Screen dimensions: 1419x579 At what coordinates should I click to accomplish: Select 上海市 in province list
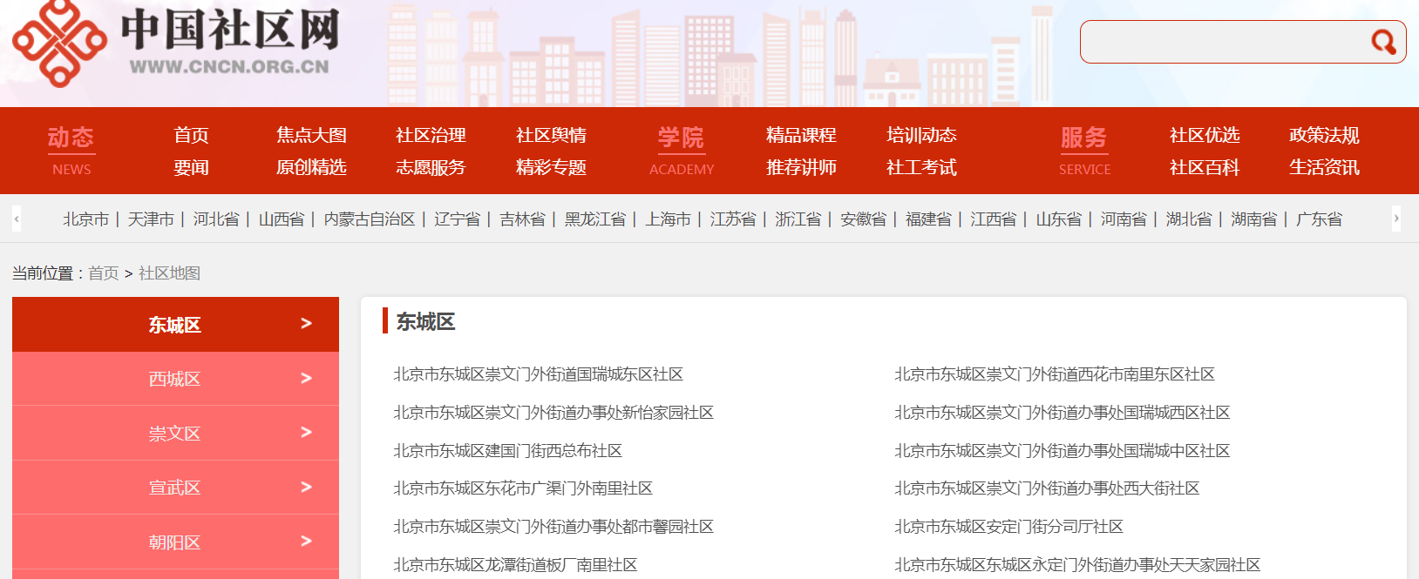(x=668, y=219)
